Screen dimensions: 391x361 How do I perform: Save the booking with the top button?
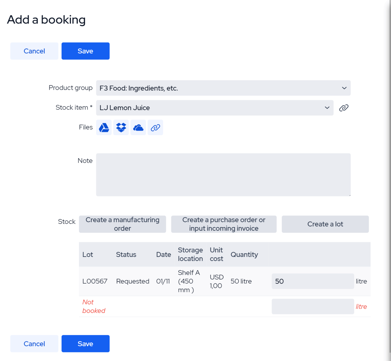(x=85, y=51)
